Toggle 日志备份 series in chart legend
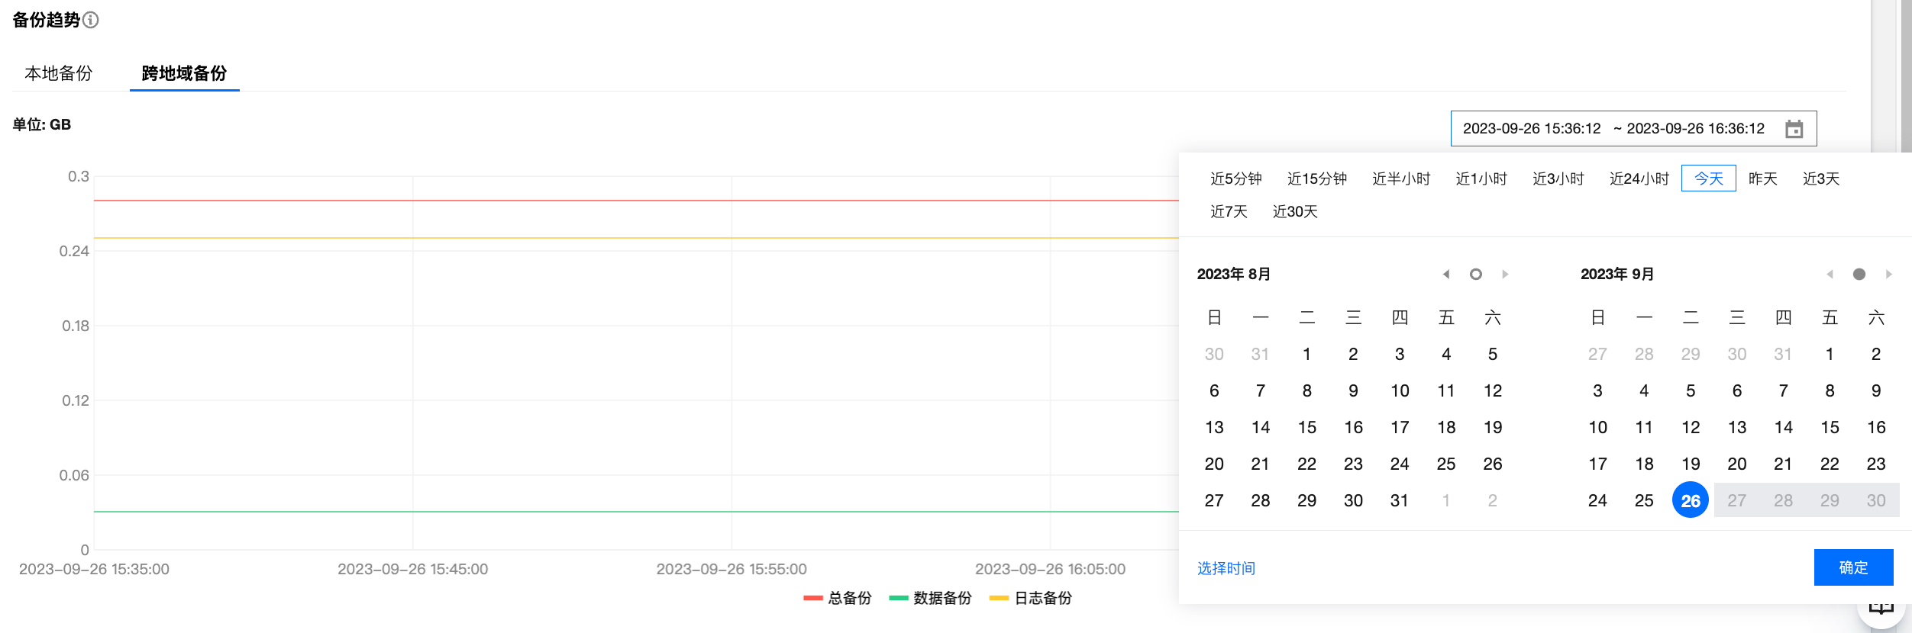1912x633 pixels. pyautogui.click(x=1031, y=598)
